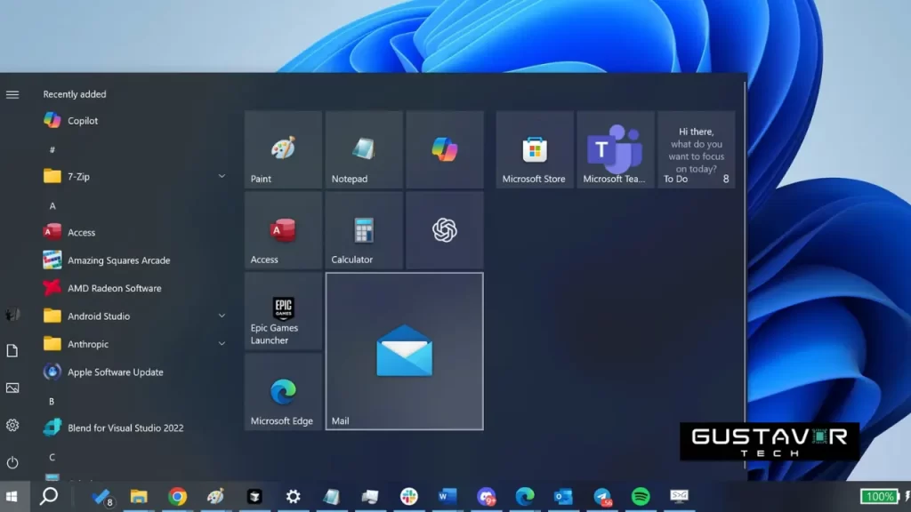Viewport: 911px width, 512px height.
Task: Expand the Anthropic folder chevron
Action: 222,344
